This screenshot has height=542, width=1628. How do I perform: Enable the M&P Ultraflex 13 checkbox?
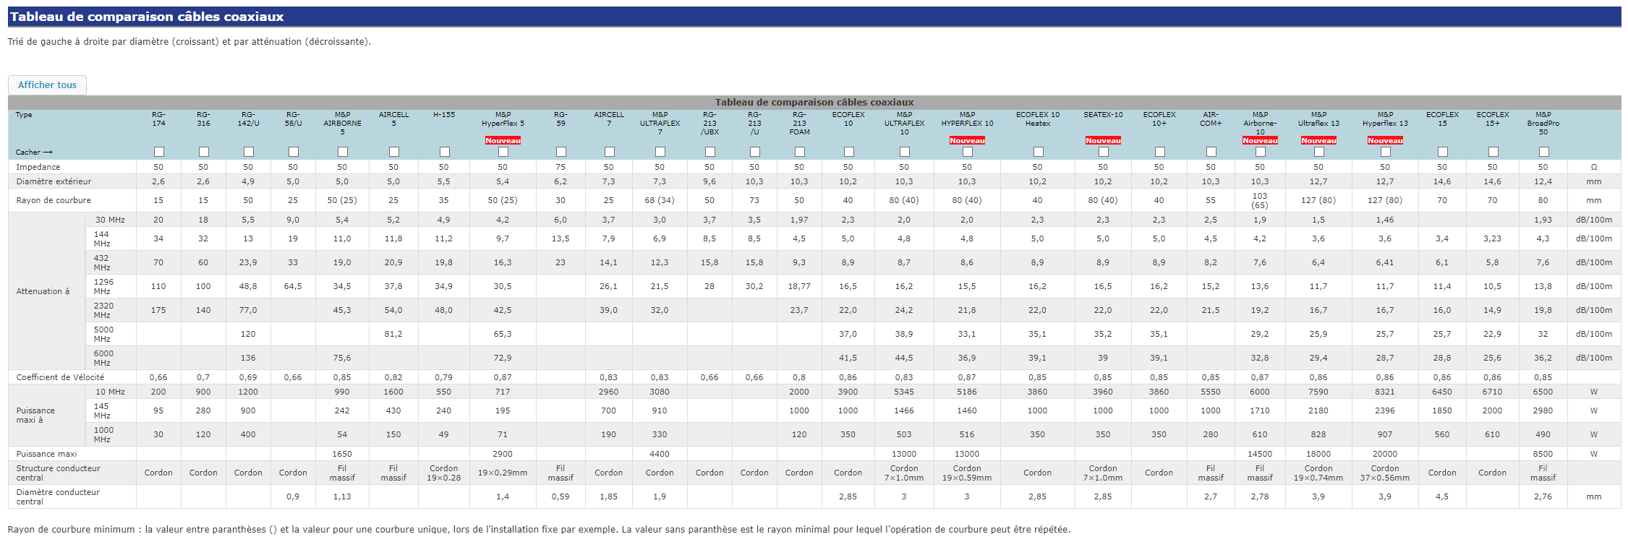[1319, 152]
